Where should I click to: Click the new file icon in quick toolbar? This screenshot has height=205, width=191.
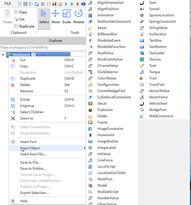20,4
